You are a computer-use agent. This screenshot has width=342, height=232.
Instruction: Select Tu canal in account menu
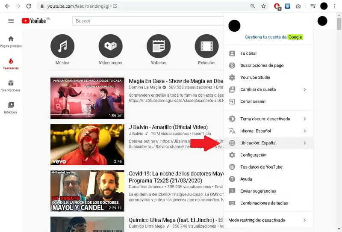[268, 54]
